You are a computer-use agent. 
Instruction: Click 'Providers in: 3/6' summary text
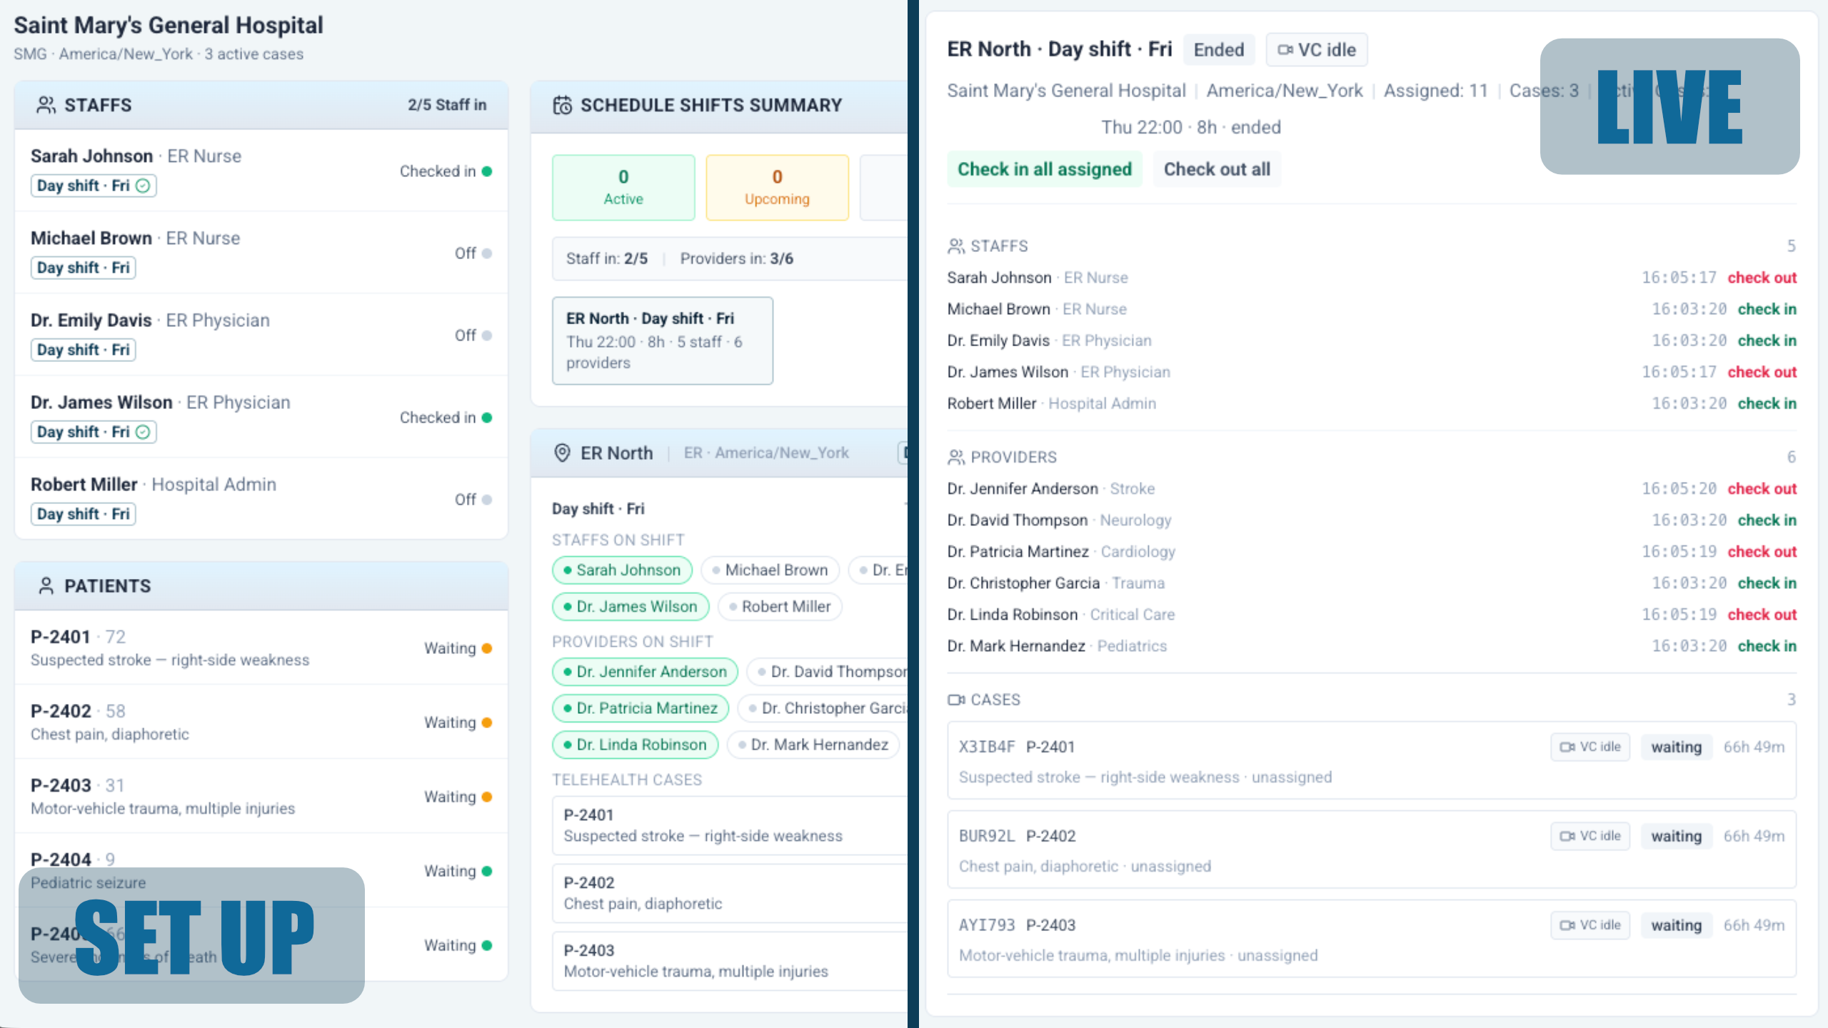click(x=736, y=258)
